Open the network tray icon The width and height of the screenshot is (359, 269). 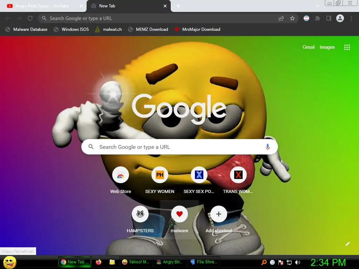pos(289,262)
